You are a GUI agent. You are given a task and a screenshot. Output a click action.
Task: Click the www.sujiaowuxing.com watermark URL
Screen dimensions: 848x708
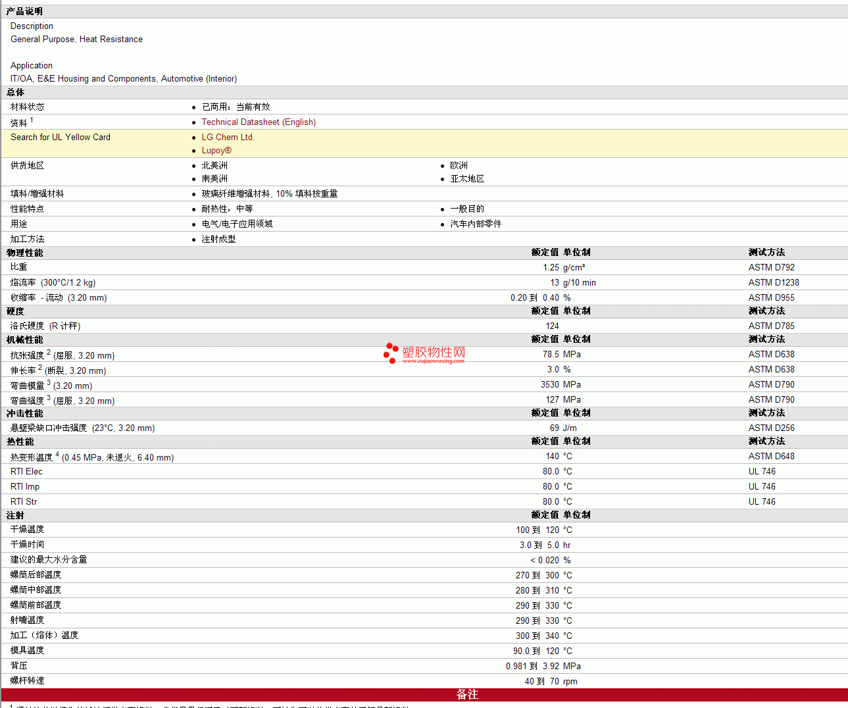pos(433,361)
